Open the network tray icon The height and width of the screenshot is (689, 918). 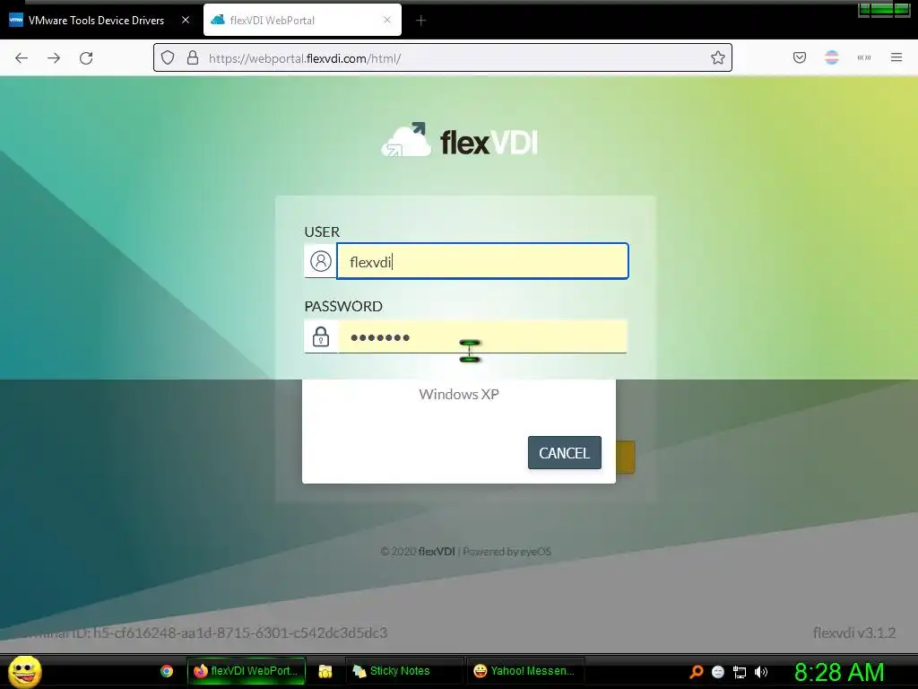click(740, 672)
